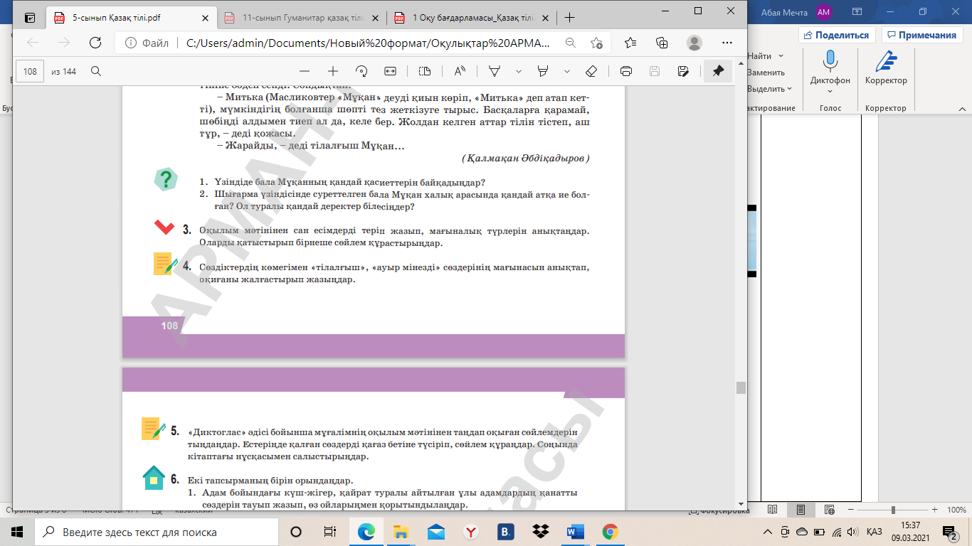Open Mail app from the taskbar
The image size is (972, 546).
[x=436, y=532]
